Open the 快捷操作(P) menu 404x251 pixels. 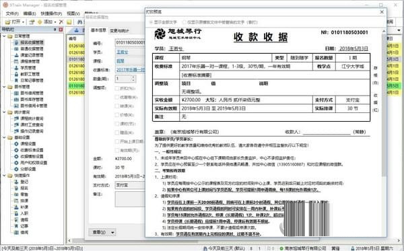pyautogui.click(x=51, y=13)
